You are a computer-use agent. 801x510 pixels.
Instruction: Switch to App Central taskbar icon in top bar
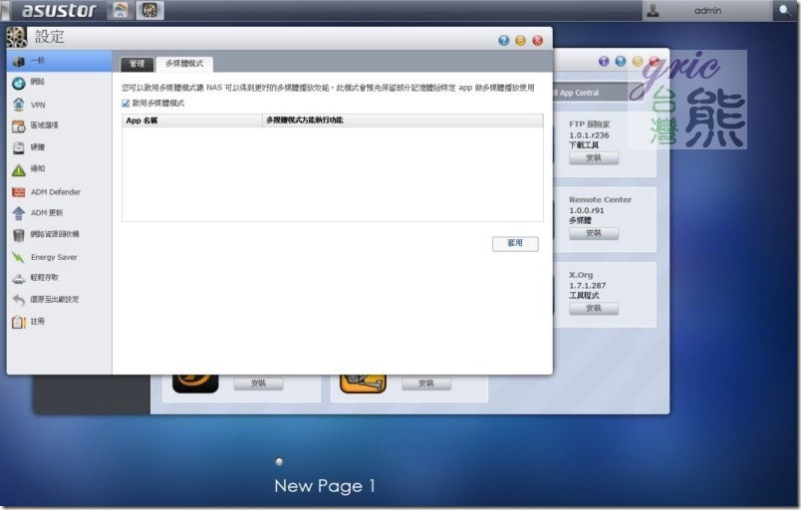tap(121, 10)
